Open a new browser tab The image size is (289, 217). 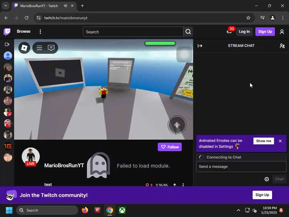(82, 6)
